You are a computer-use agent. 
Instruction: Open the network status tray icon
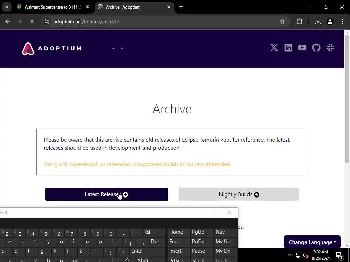click(x=298, y=255)
